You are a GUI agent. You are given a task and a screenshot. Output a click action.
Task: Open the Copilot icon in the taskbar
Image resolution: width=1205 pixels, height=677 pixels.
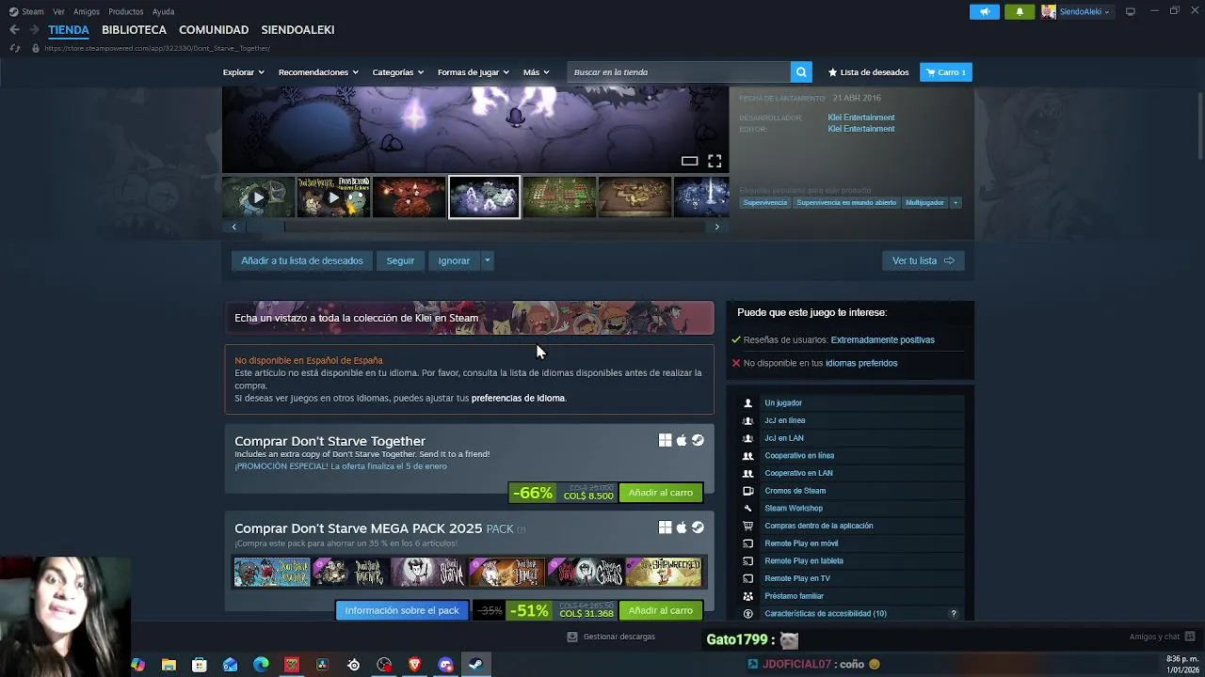138,665
